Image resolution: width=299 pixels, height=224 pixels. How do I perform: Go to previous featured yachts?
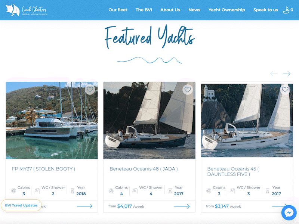[x=274, y=74]
